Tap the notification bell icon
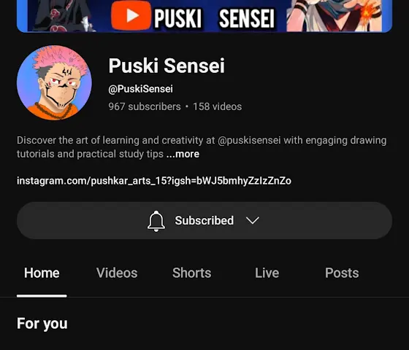409x350 pixels. pyautogui.click(x=156, y=221)
